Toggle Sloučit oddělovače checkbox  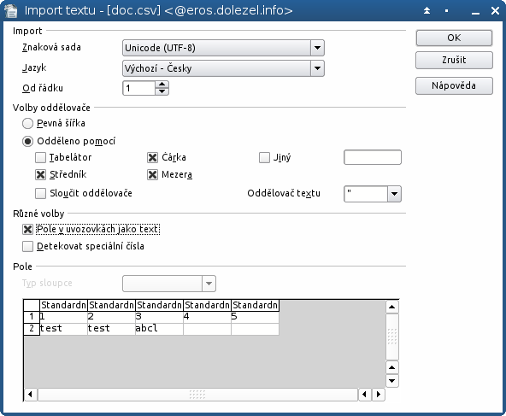40,194
